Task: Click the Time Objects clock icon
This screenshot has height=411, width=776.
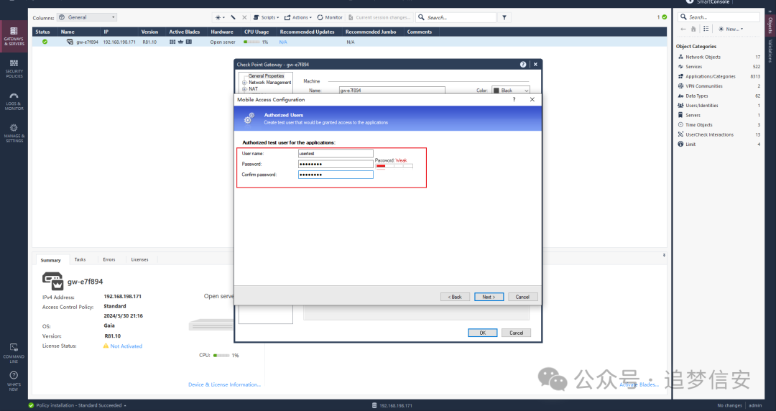Action: pyautogui.click(x=680, y=125)
